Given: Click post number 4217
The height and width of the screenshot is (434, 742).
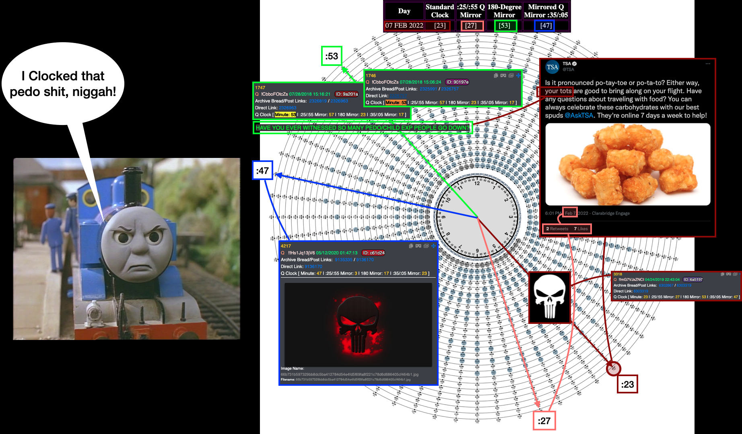Looking at the screenshot, I should (286, 246).
